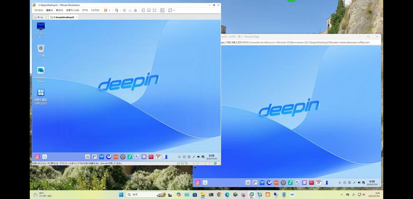Launch the terminal in VMware deepin dock
This screenshot has width=413, height=199.
(x=151, y=157)
